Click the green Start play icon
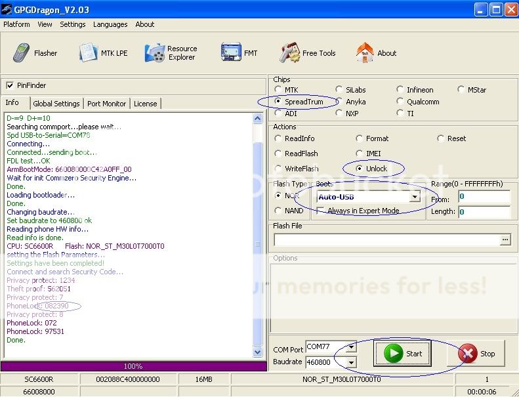The image size is (519, 397). tap(393, 353)
